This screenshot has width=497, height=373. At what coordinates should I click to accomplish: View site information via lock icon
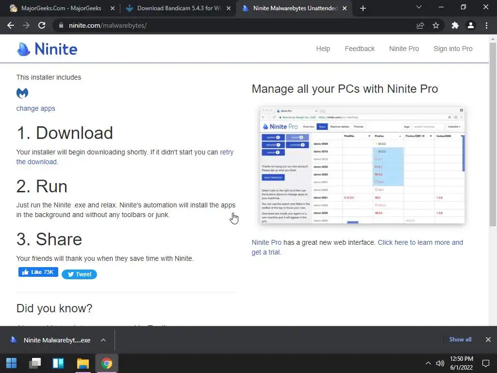(x=61, y=25)
